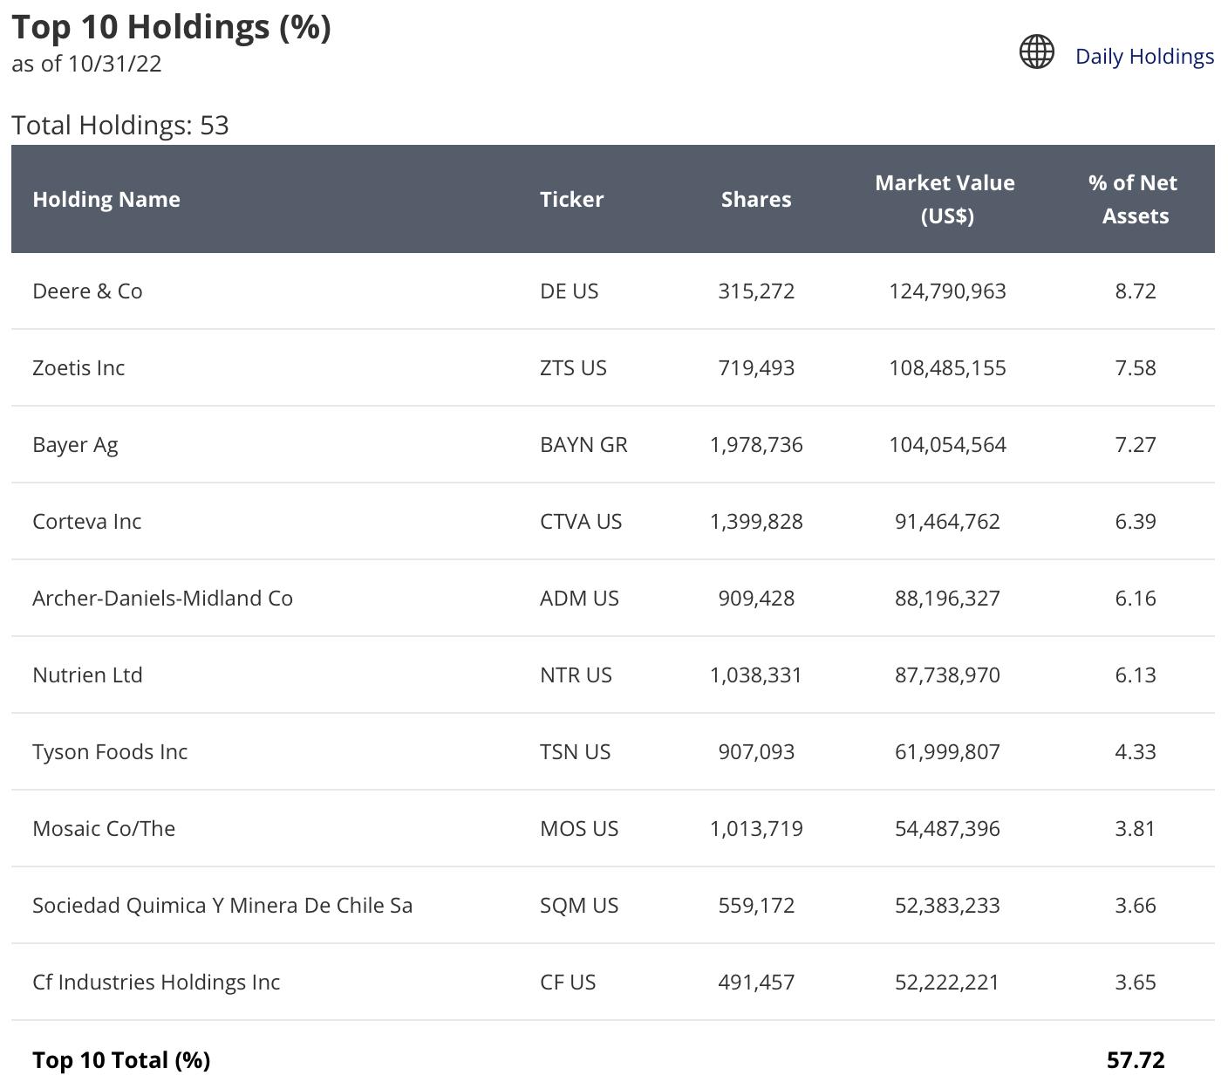Click Zoetis shares value 719,493

tap(756, 367)
